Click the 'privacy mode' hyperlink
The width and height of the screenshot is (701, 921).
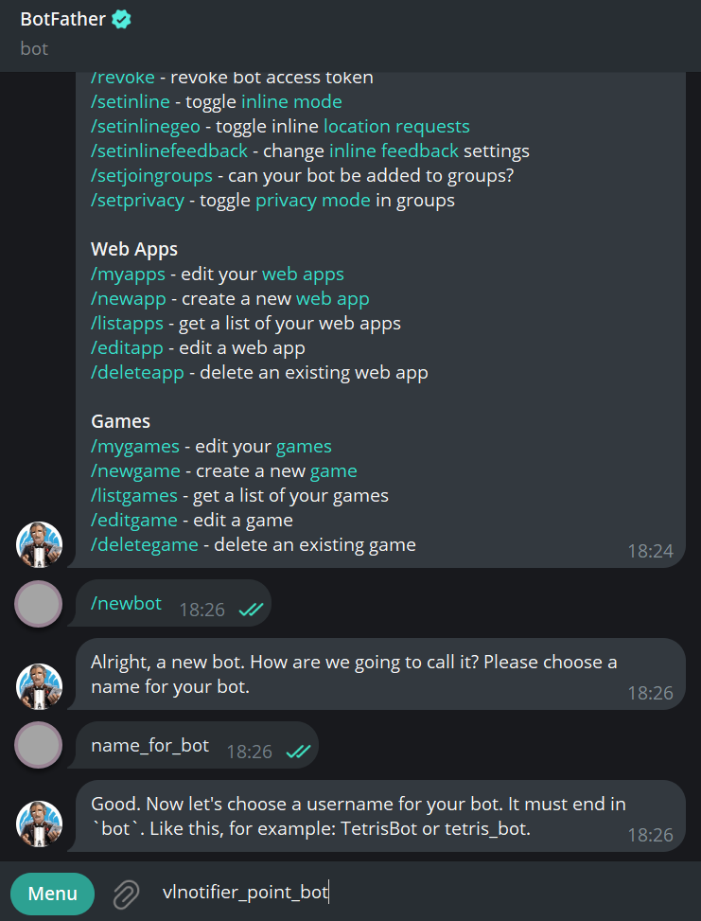pos(313,200)
